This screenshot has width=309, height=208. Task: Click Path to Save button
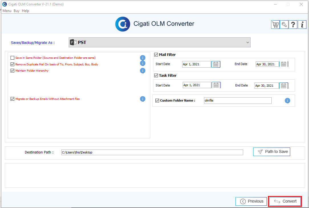click(x=272, y=152)
